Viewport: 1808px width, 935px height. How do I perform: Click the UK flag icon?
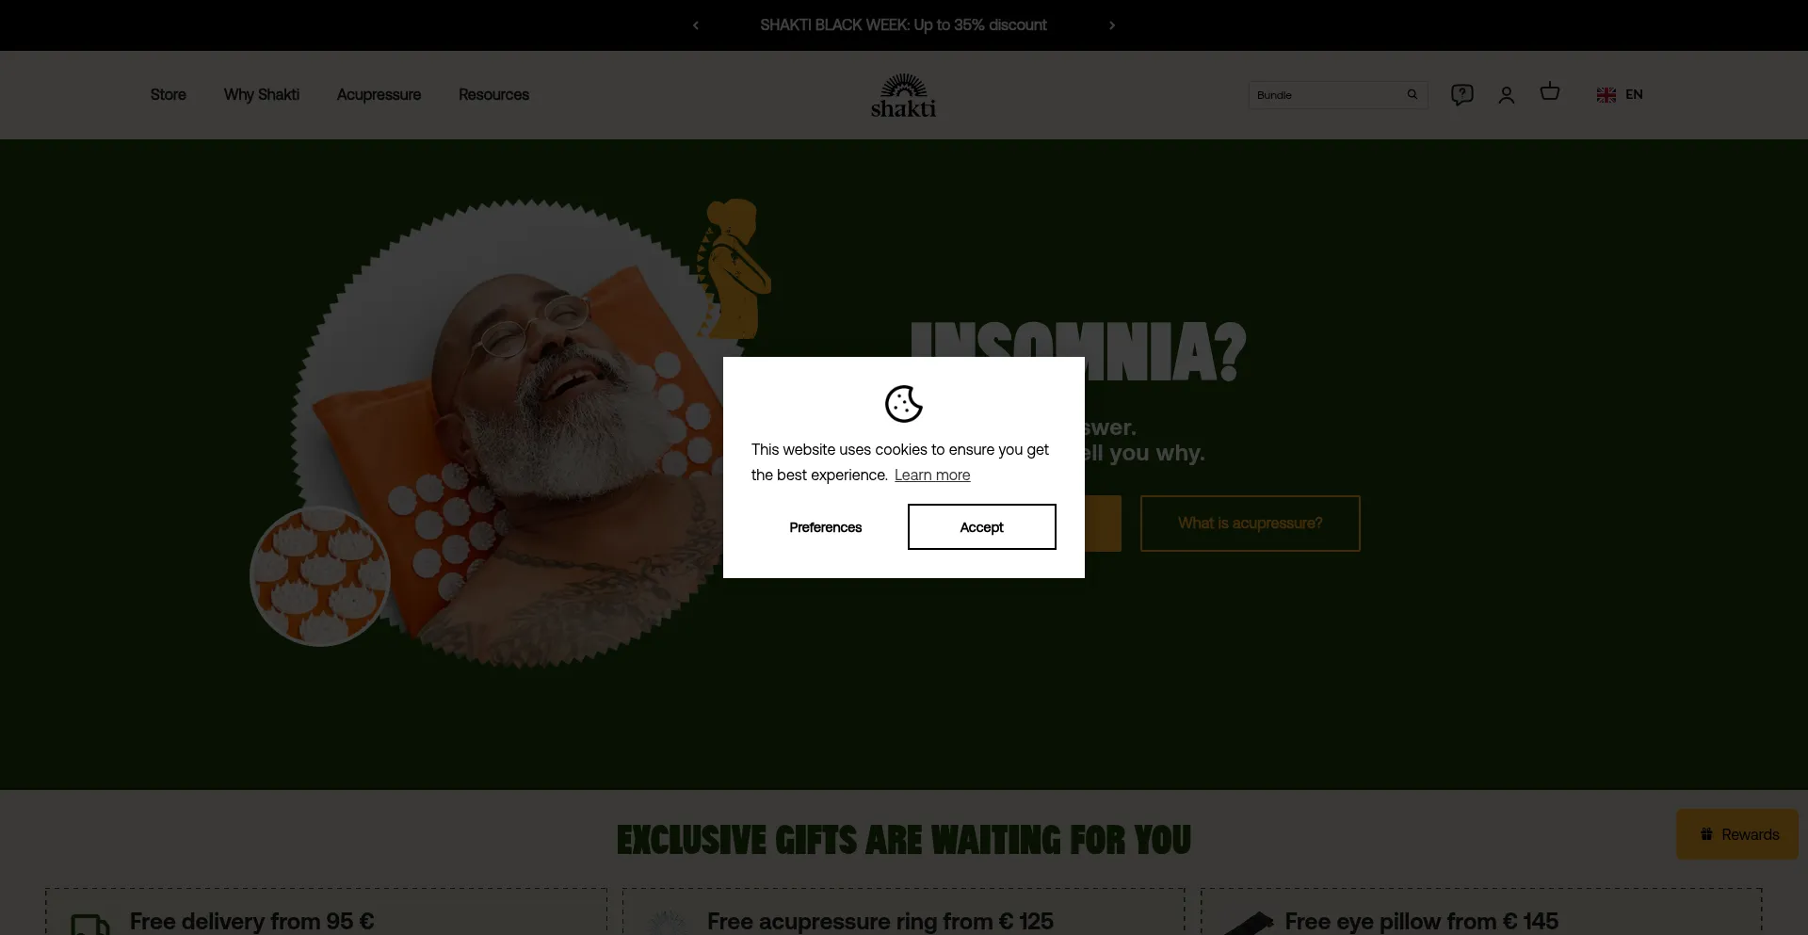point(1606,95)
